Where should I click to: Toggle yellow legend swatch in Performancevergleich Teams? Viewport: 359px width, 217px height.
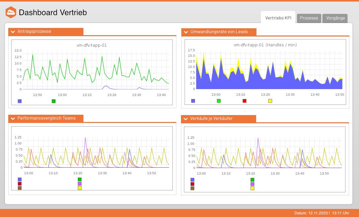(80, 188)
